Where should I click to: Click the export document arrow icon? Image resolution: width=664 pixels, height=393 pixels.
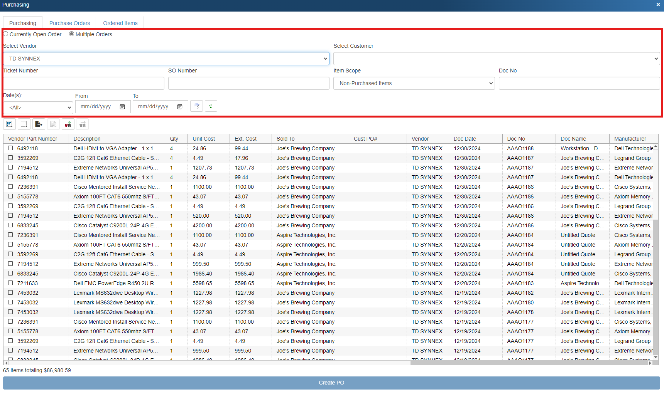(39, 124)
